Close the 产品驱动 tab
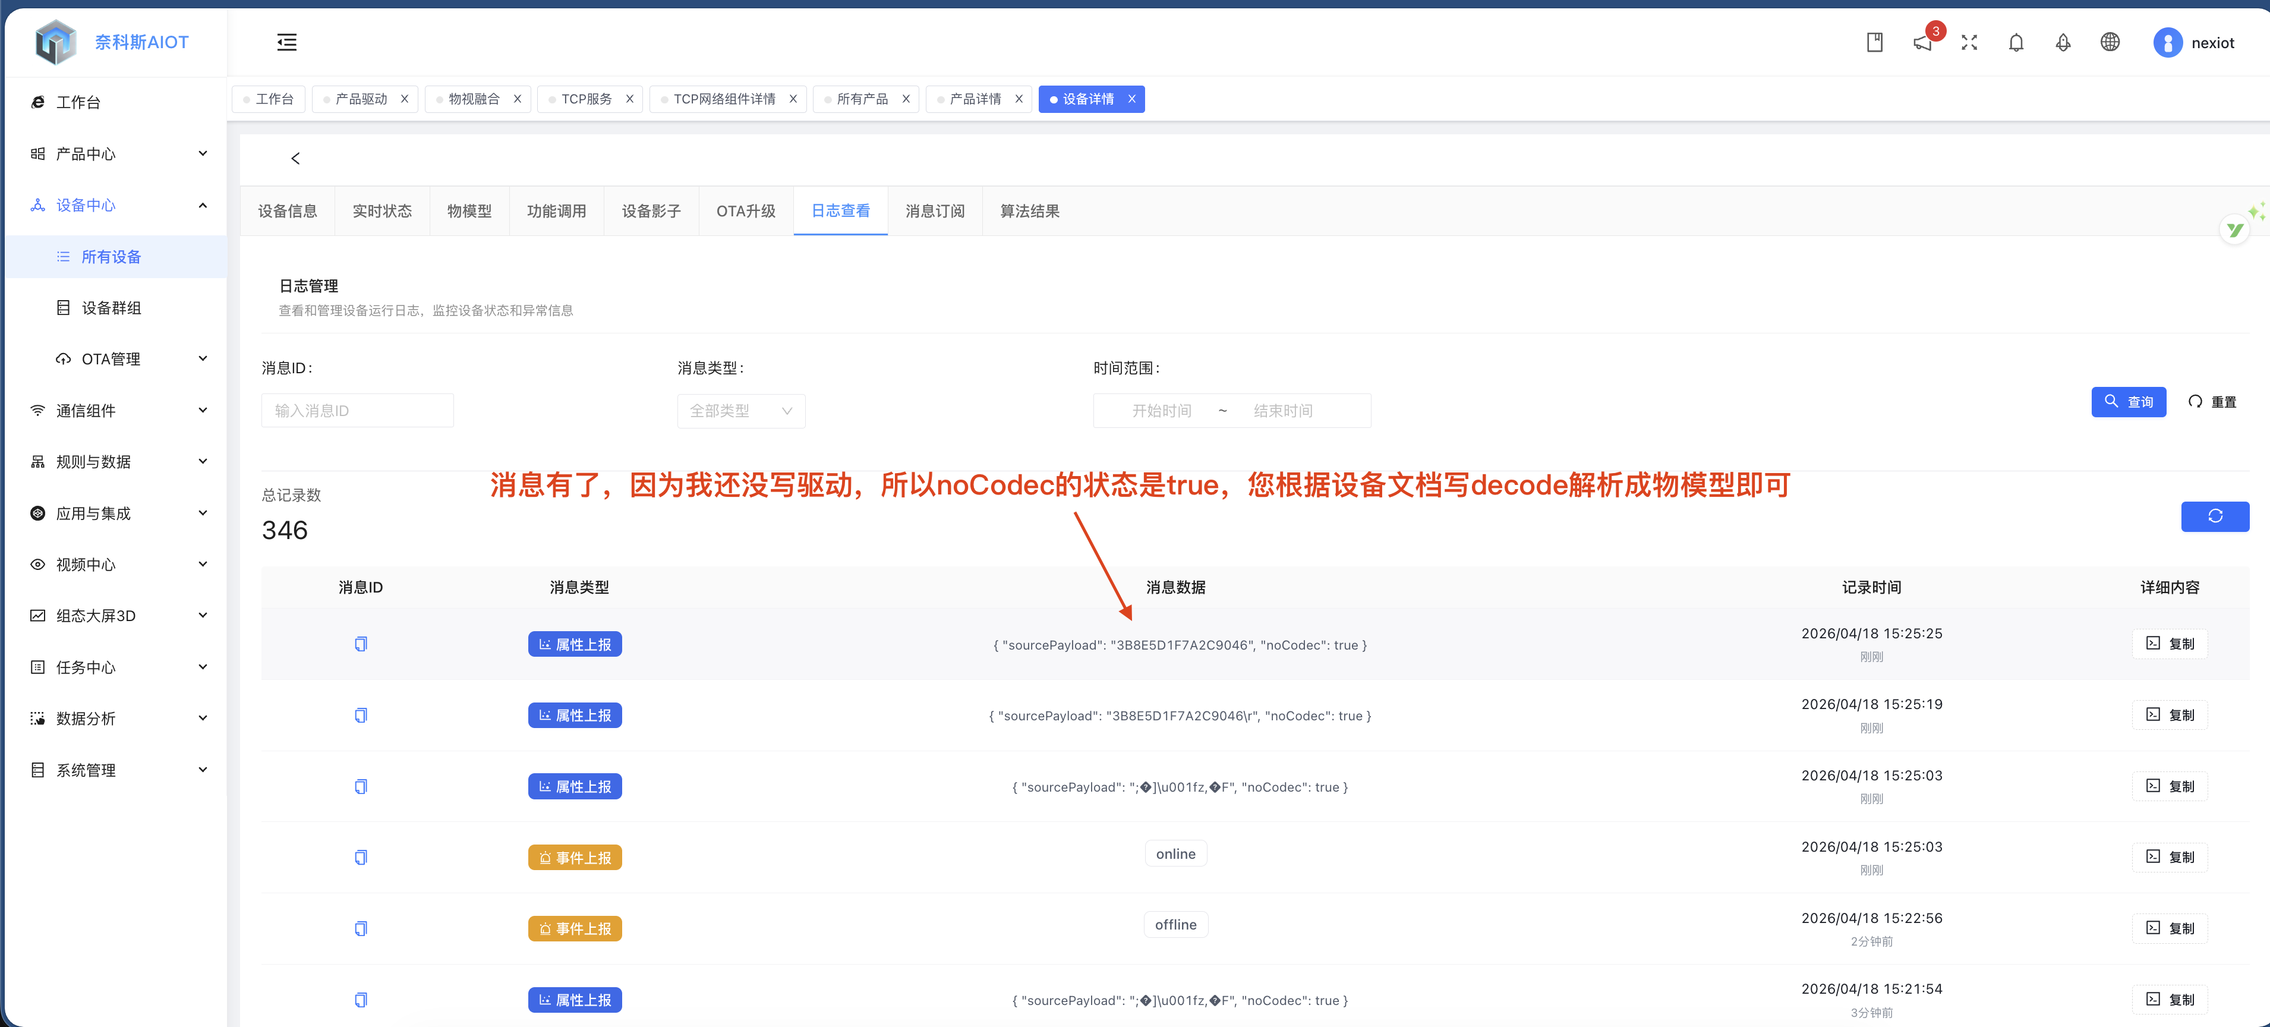The width and height of the screenshot is (2270, 1027). (x=405, y=99)
